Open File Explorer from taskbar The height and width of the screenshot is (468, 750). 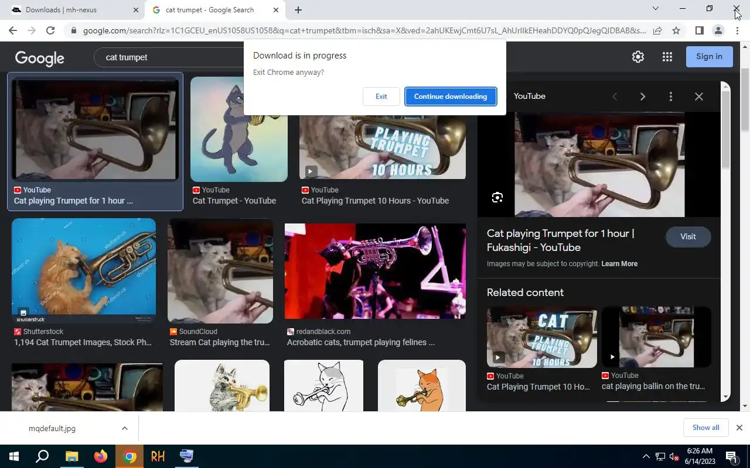[x=71, y=456]
